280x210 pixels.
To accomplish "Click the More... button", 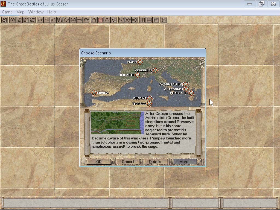I will tap(185, 162).
